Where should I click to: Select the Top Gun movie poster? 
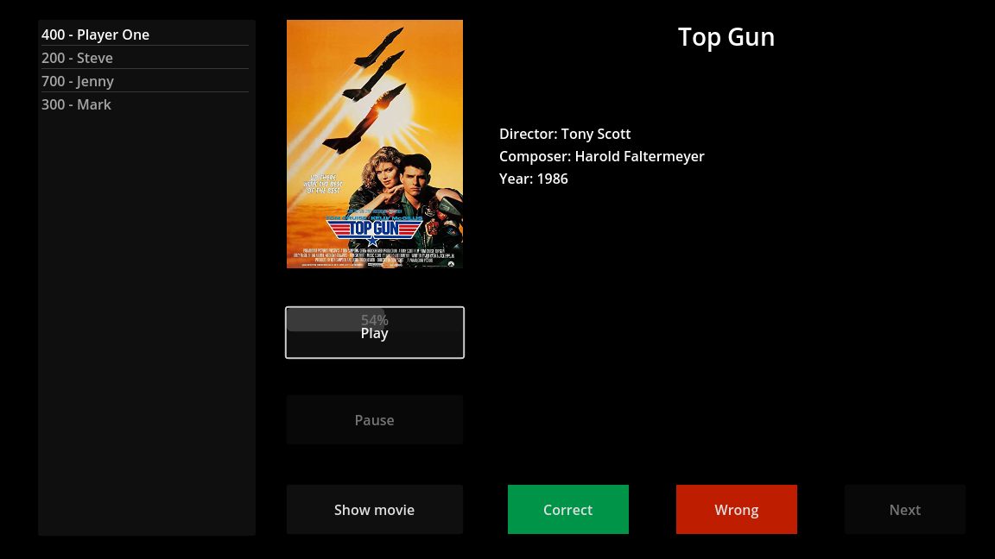(374, 144)
